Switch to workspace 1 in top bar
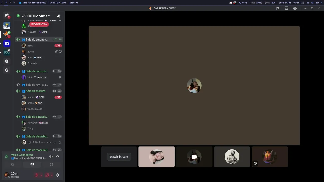Image resolution: width=324 pixels, height=182 pixels. point(2,3)
